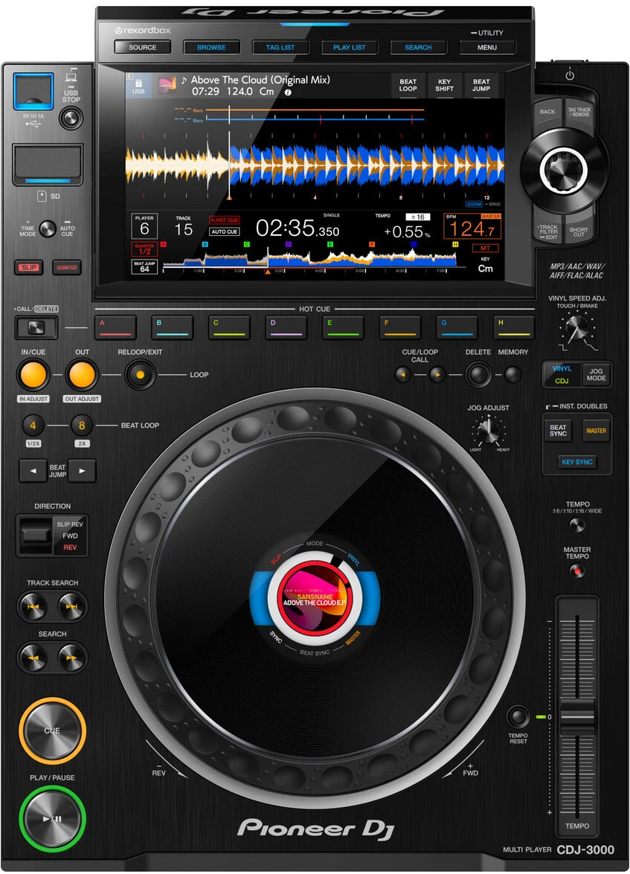Open the PLAY LIST tab
The image size is (630, 874).
(350, 47)
